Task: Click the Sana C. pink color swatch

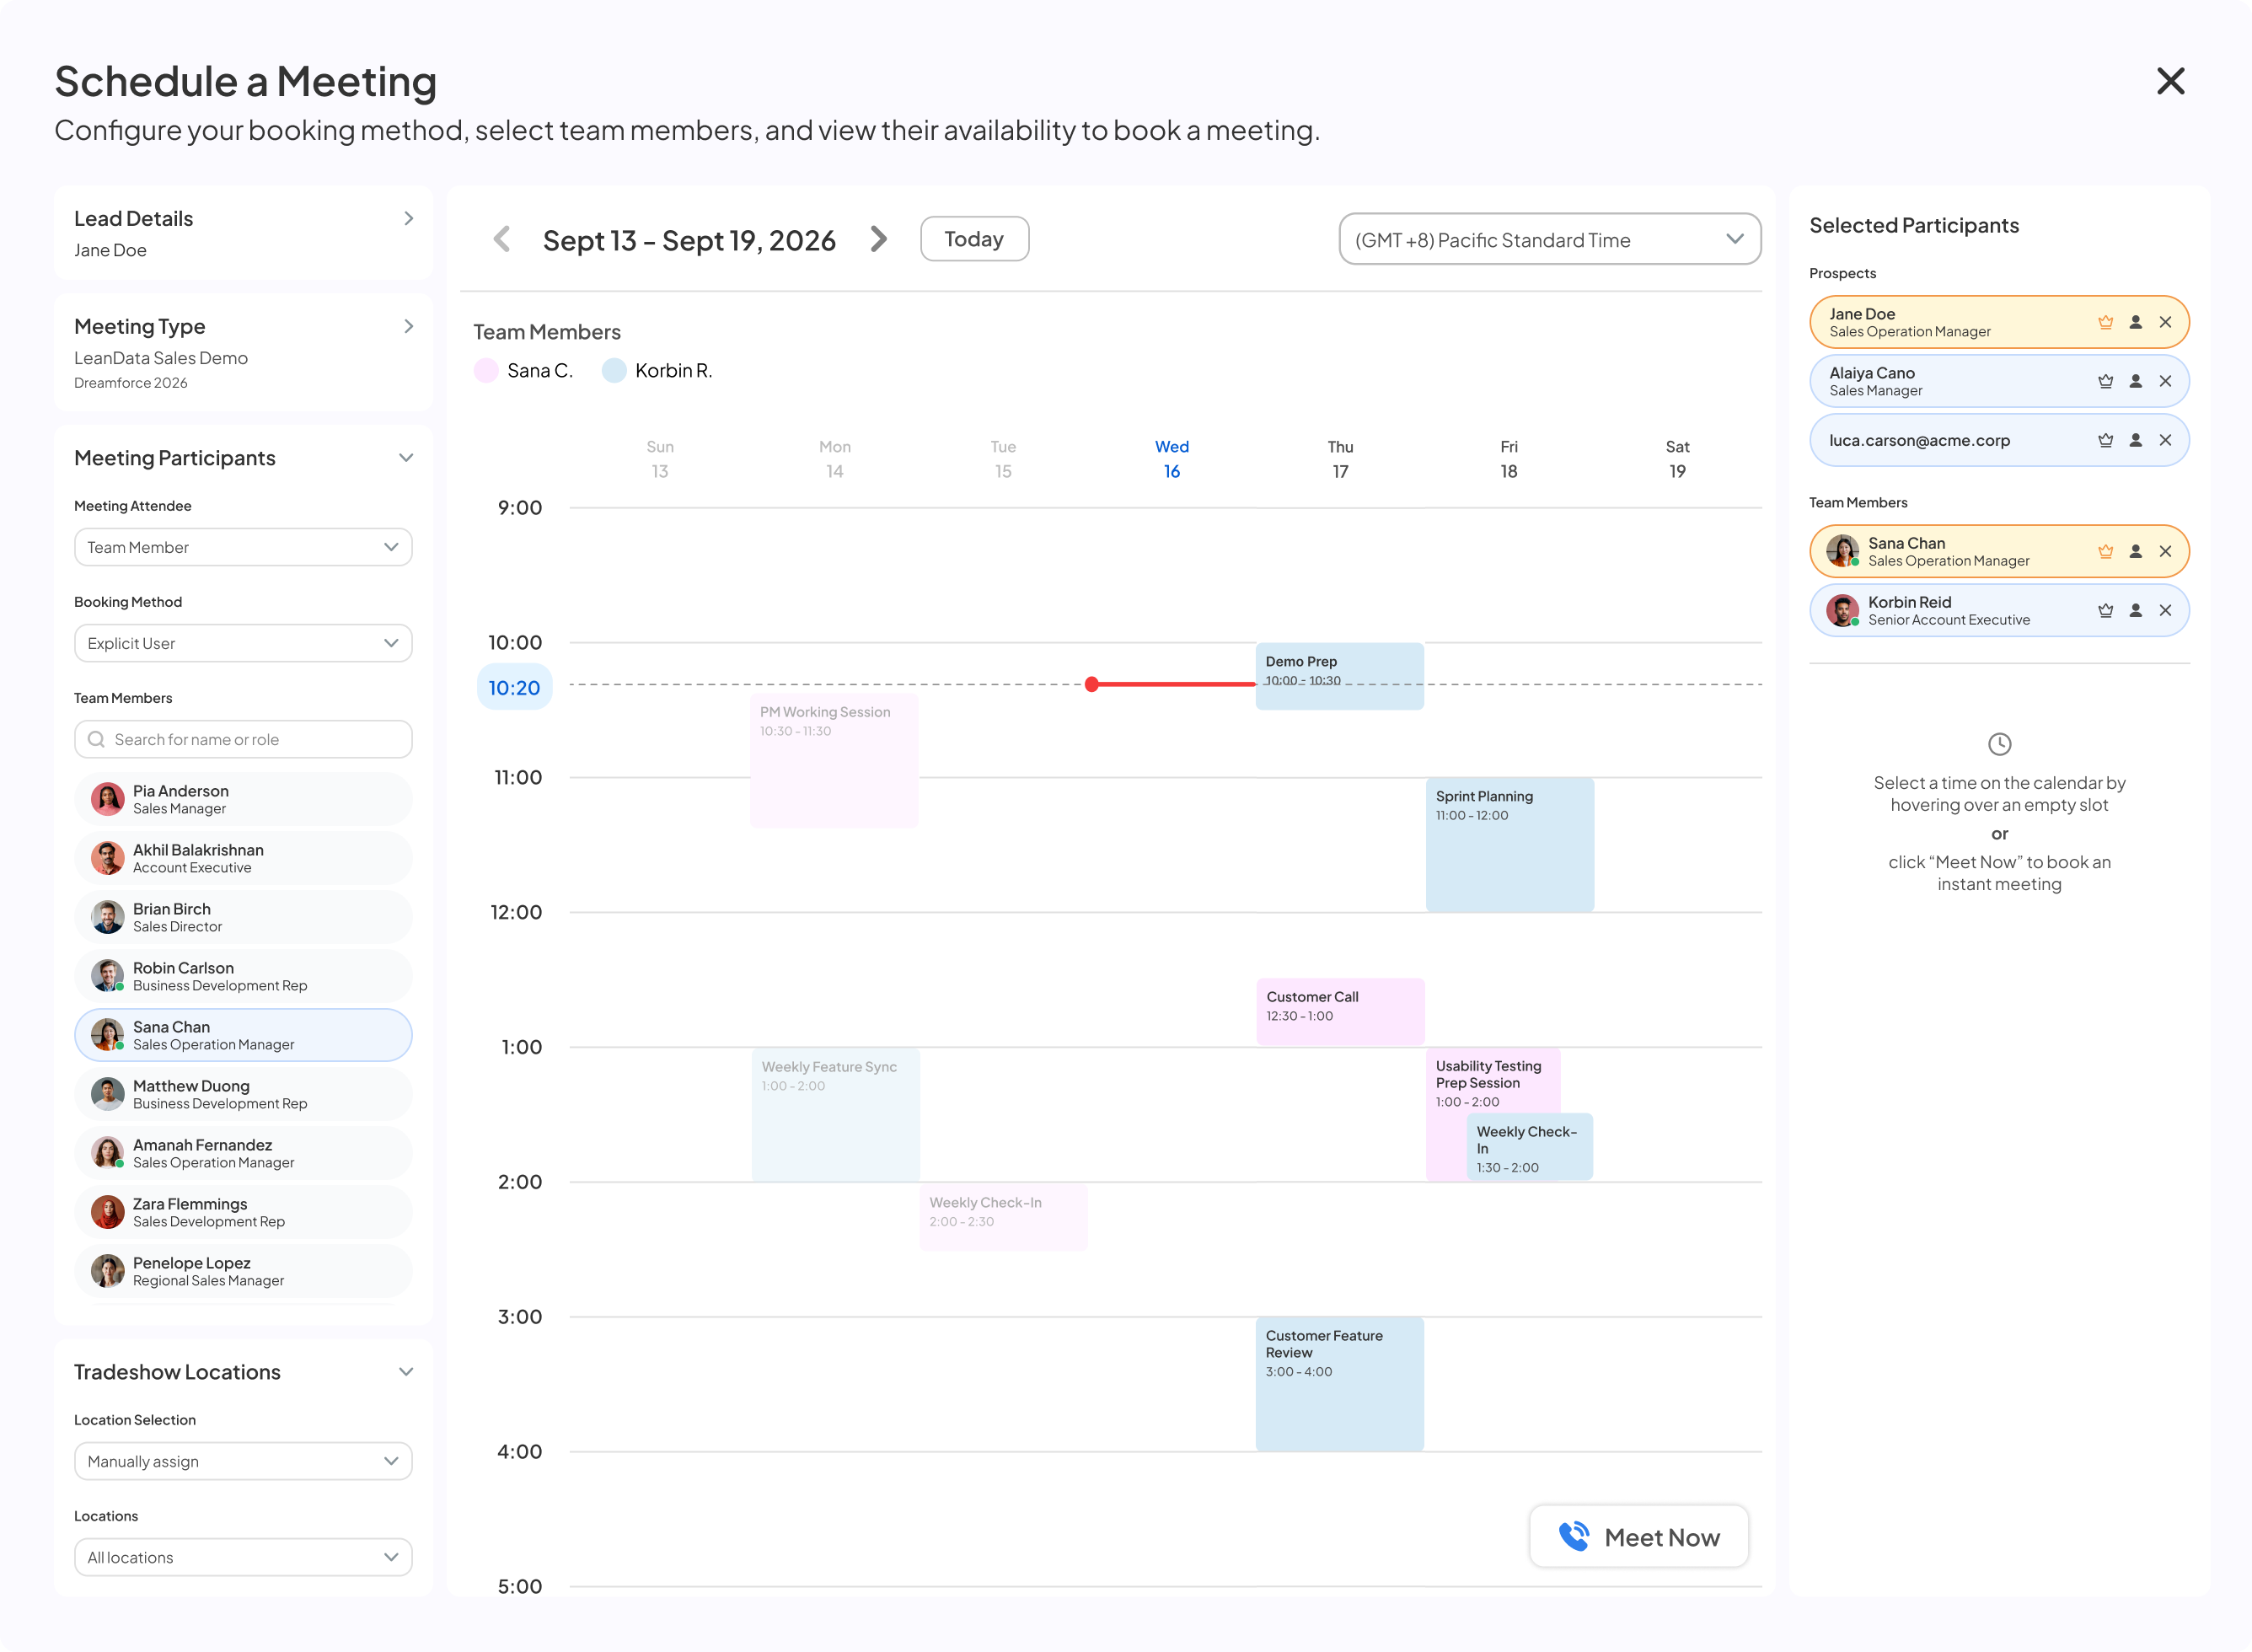Action: (x=486, y=371)
